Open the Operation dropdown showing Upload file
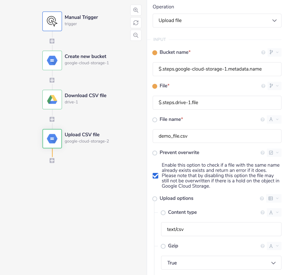The width and height of the screenshot is (285, 275). [x=217, y=20]
